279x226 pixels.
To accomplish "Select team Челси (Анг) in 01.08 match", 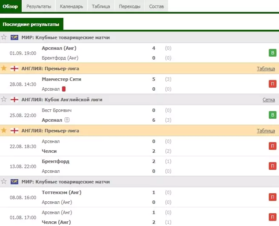I will pyautogui.click(x=56, y=222).
